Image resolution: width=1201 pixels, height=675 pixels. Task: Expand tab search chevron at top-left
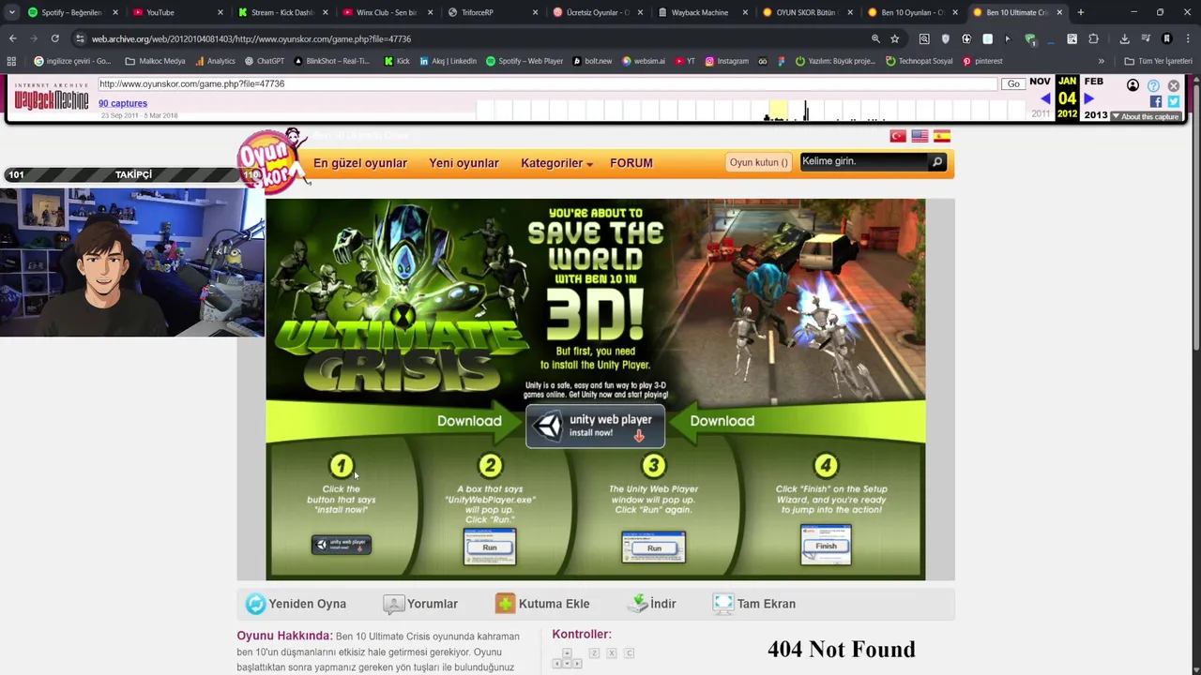point(11,12)
